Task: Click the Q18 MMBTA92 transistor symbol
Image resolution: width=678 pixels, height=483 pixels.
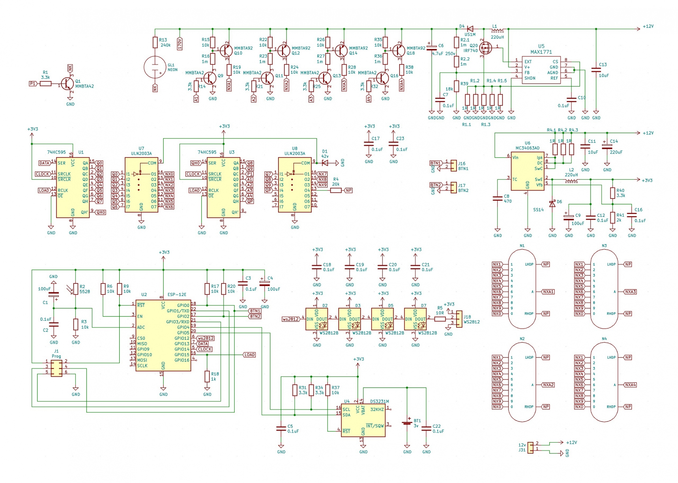Action: click(399, 51)
